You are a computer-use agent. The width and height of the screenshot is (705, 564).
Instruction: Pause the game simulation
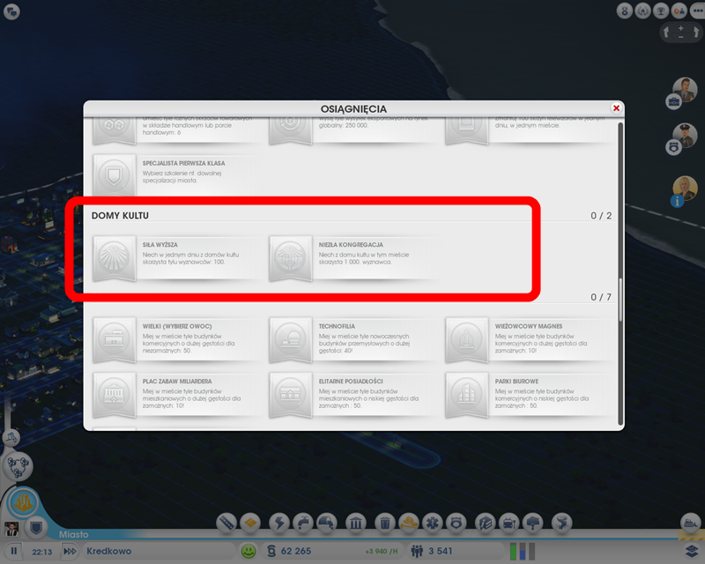[x=14, y=551]
